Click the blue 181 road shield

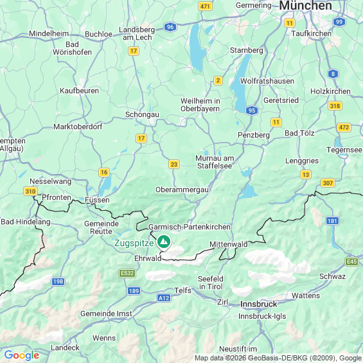pos(332,221)
